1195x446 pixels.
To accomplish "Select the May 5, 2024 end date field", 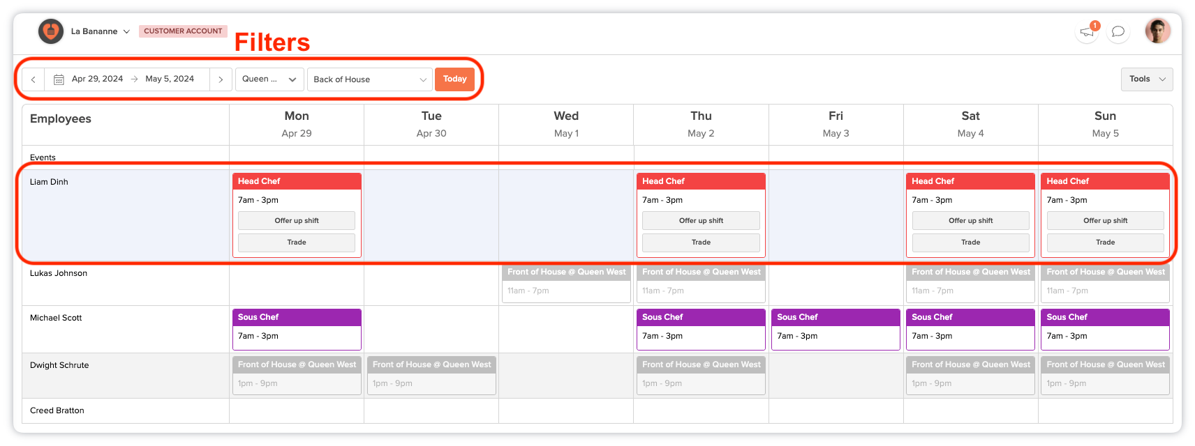I will point(170,79).
